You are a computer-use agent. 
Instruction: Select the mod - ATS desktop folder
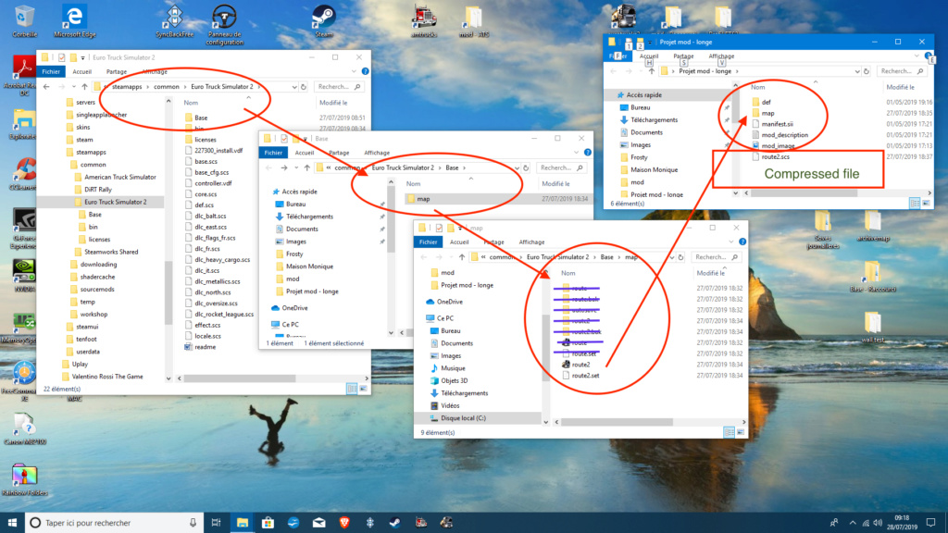click(473, 20)
